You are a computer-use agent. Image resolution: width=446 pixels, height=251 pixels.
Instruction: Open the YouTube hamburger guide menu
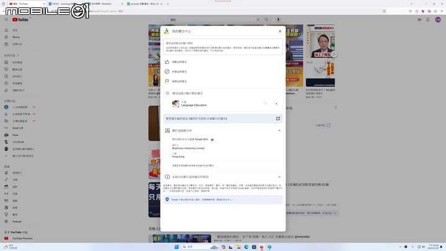[6, 20]
